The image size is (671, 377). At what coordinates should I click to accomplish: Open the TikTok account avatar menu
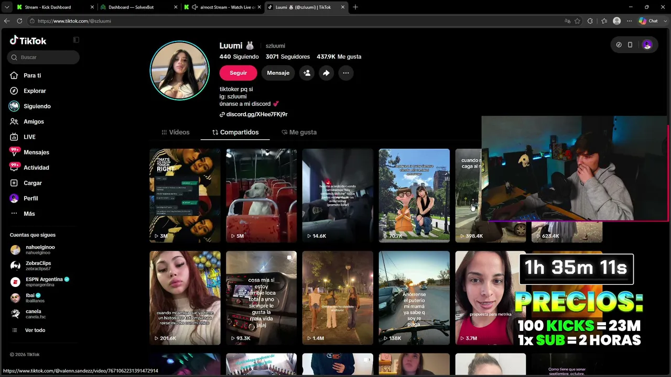[647, 45]
